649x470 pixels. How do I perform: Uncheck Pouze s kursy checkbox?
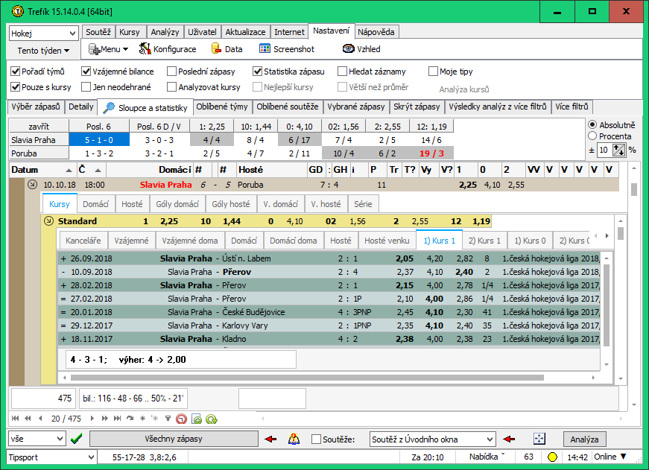tap(16, 87)
